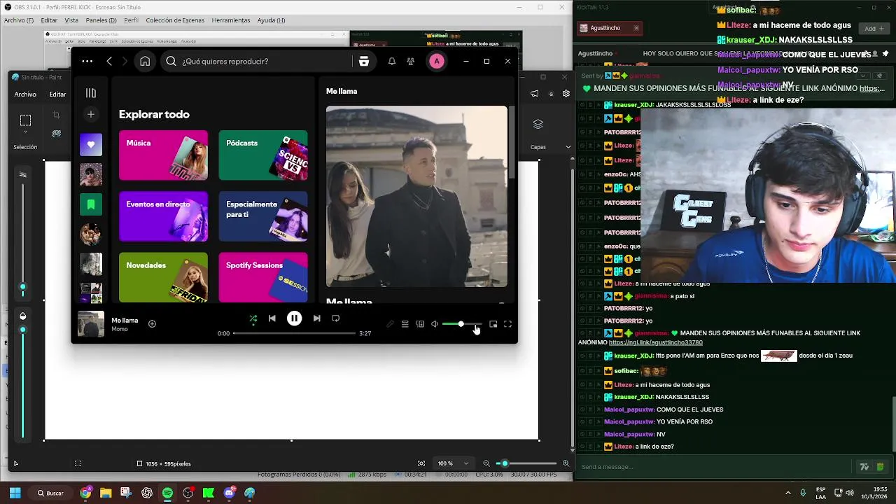Open the Novedades card
896x504 pixels.
(x=163, y=277)
